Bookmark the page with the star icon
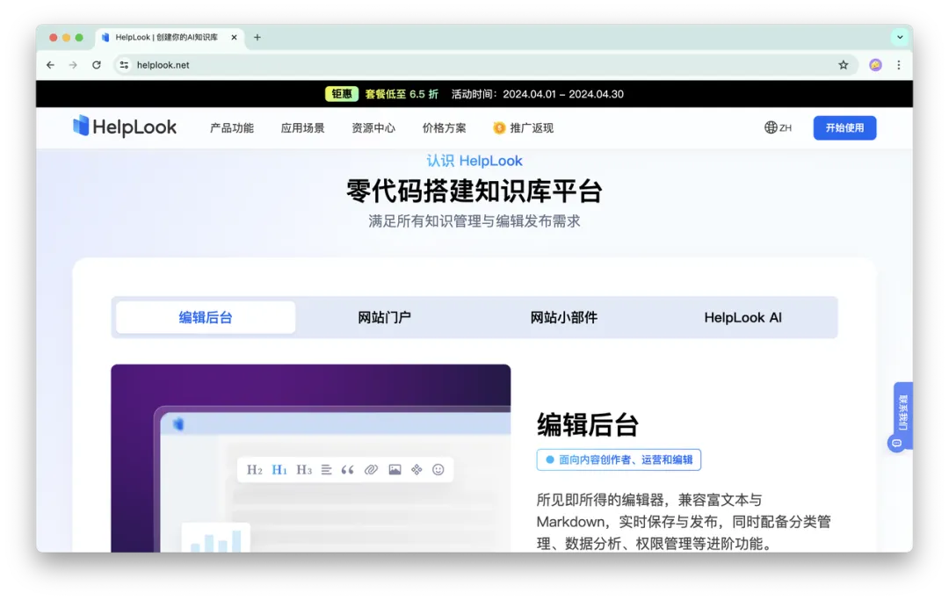This screenshot has height=600, width=949. pos(842,65)
